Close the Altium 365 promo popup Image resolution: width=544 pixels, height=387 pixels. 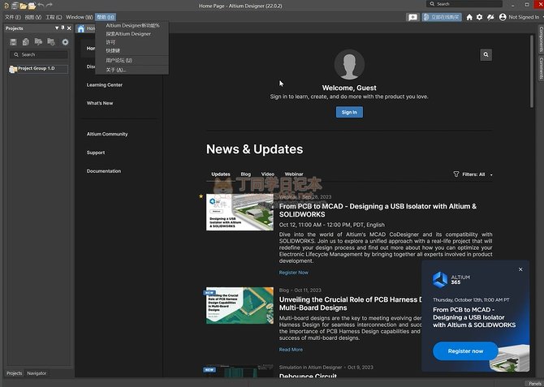click(520, 269)
